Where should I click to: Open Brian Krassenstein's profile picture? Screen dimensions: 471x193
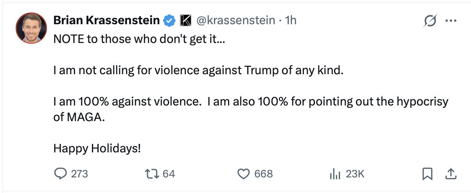[x=31, y=28]
